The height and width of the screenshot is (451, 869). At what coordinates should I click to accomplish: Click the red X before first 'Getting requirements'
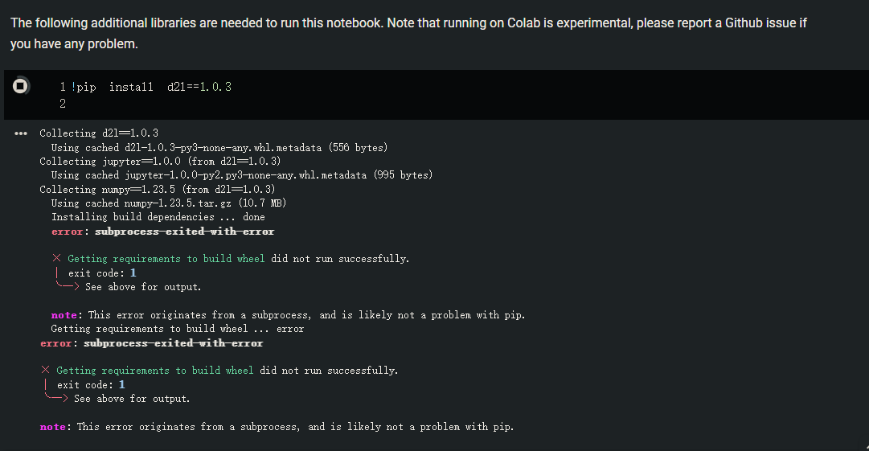(x=56, y=258)
